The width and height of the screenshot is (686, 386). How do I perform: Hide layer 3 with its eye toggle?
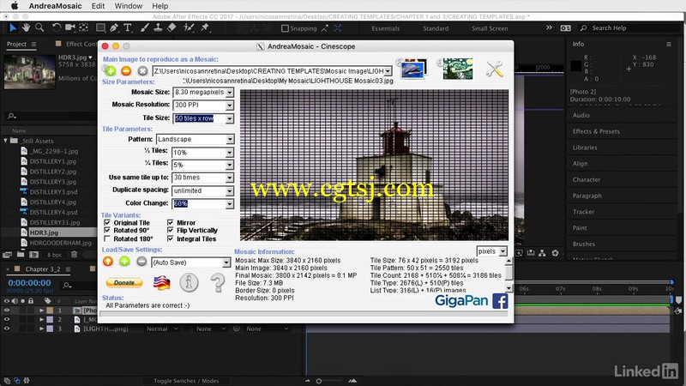pos(7,329)
